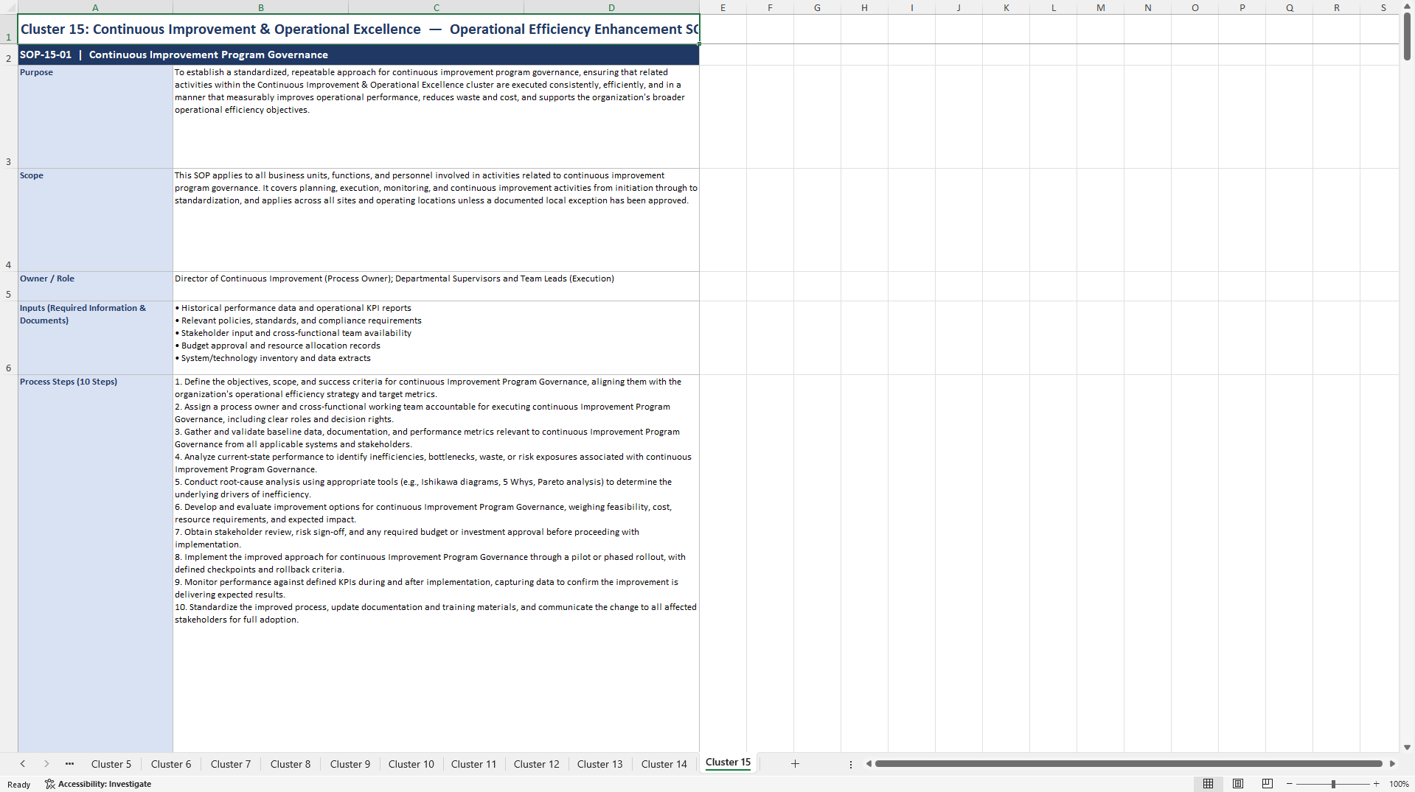Viewport: 1415px width, 792px height.
Task: Click the vertical scrollbar down arrow
Action: [1407, 747]
